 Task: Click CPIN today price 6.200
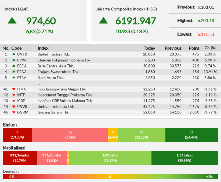[x=150, y=60]
